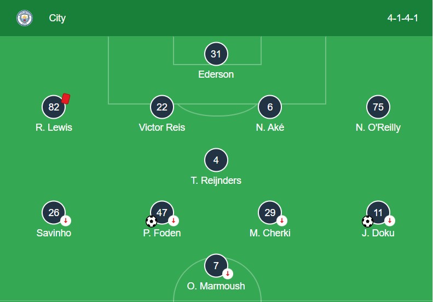The image size is (433, 302).
Task: Click Savinho's substitution arrow icon
Action: pyautogui.click(x=66, y=221)
